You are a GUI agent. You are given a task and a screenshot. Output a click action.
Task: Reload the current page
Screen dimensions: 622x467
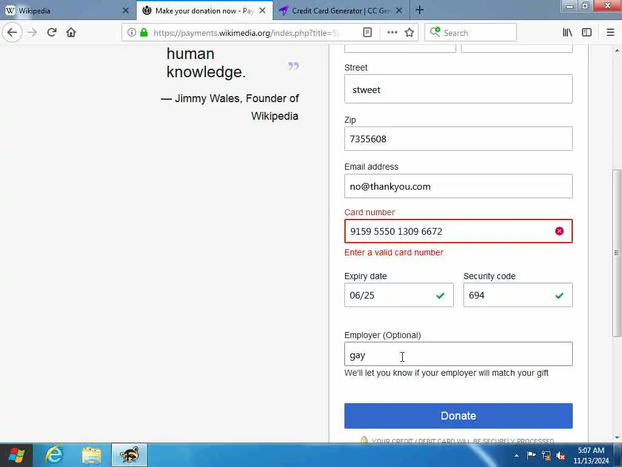click(x=52, y=33)
